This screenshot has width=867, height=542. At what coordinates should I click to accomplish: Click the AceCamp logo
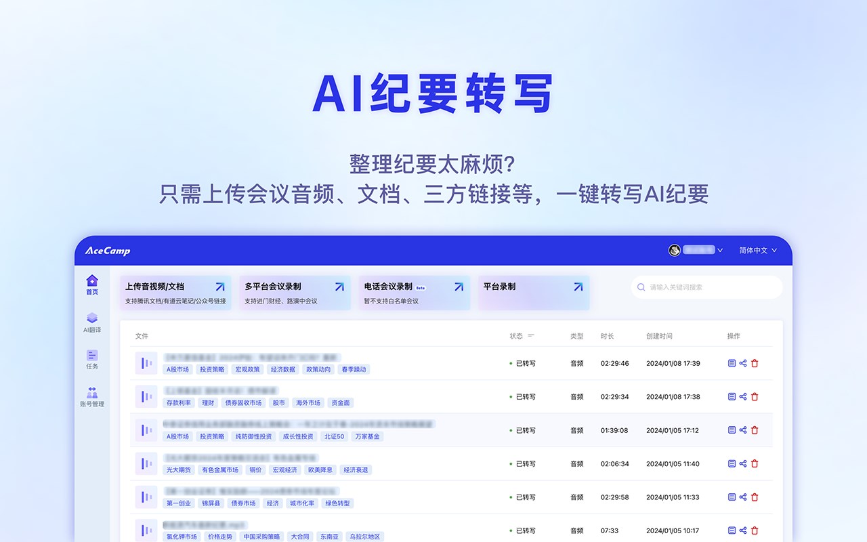point(108,251)
